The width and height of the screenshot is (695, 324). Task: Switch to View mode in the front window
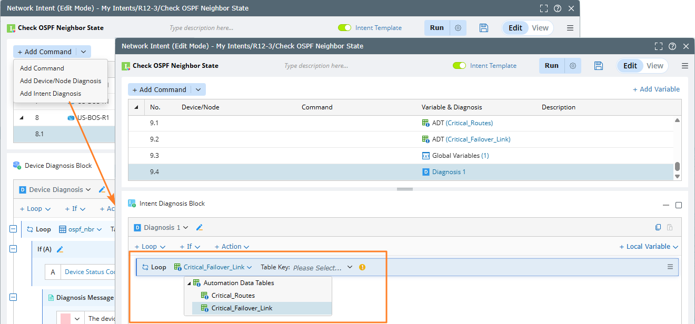[655, 66]
